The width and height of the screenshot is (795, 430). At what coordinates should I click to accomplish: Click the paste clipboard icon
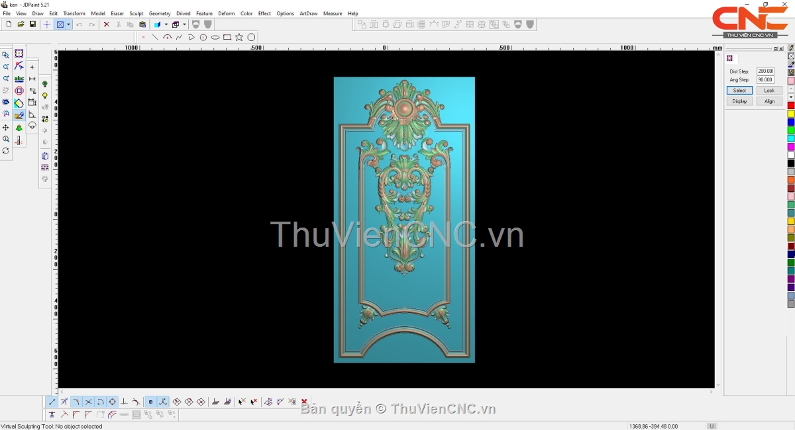(142, 24)
